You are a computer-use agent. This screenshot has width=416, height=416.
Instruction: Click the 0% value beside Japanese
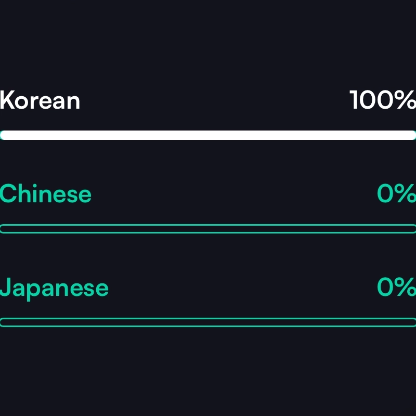point(396,288)
